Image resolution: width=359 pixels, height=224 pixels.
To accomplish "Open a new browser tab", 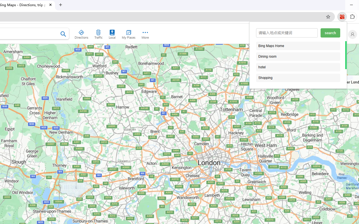I will click(61, 5).
